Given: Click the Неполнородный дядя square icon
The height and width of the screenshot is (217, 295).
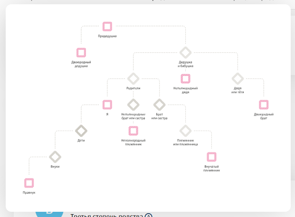Looking at the screenshot, I should 185,78.
